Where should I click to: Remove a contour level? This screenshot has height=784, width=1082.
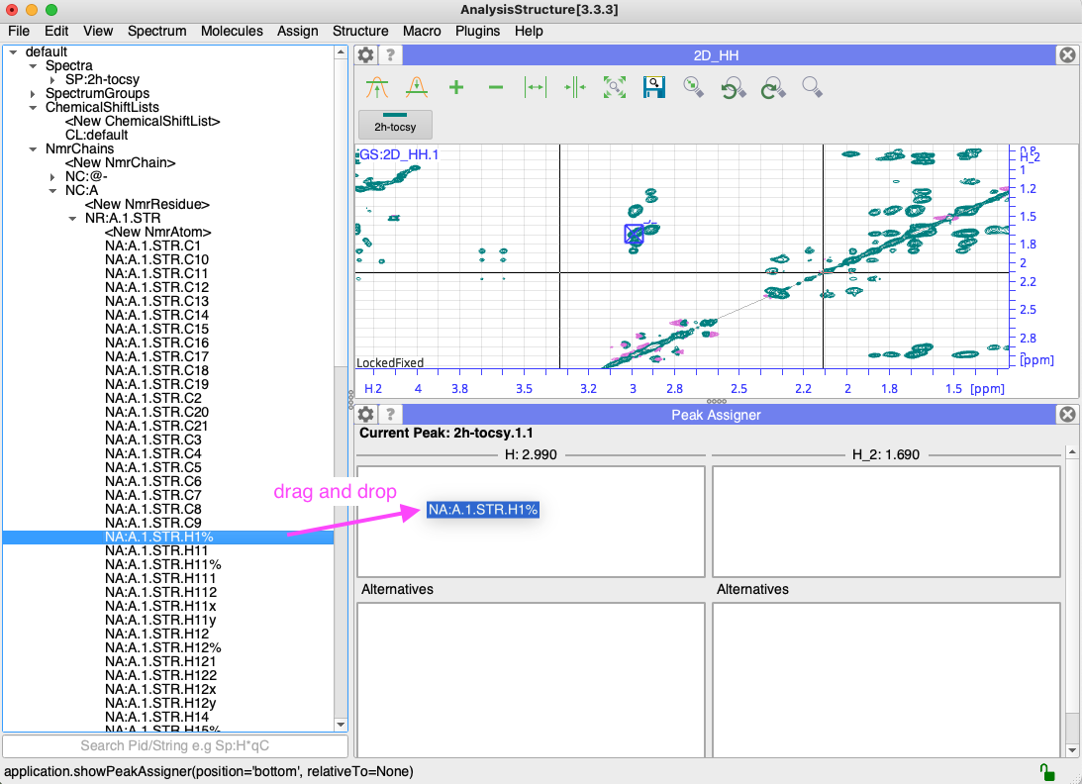495,88
